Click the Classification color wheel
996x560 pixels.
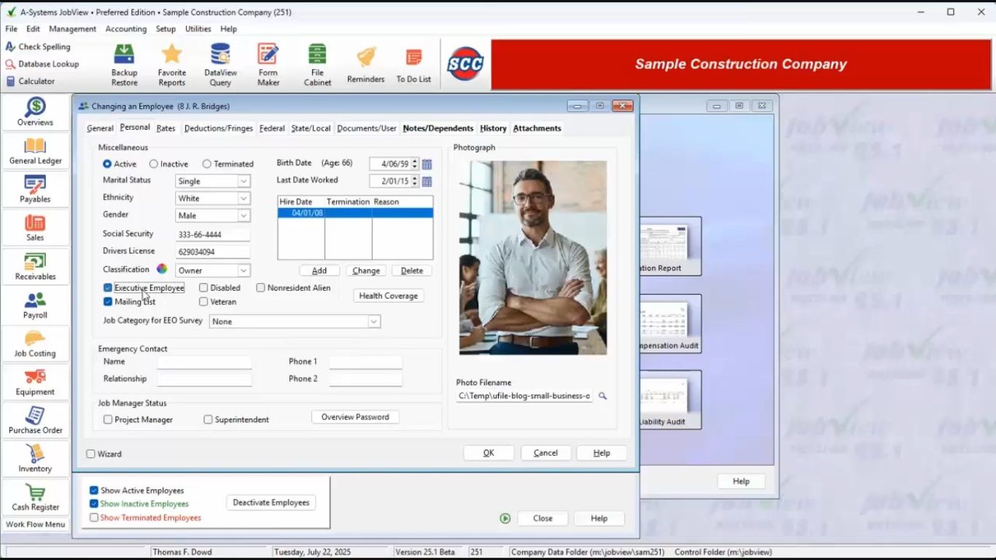coord(162,270)
